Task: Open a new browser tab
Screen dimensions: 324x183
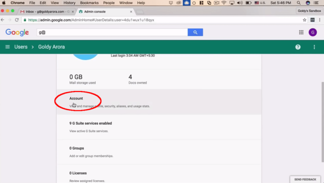Action: point(140,12)
